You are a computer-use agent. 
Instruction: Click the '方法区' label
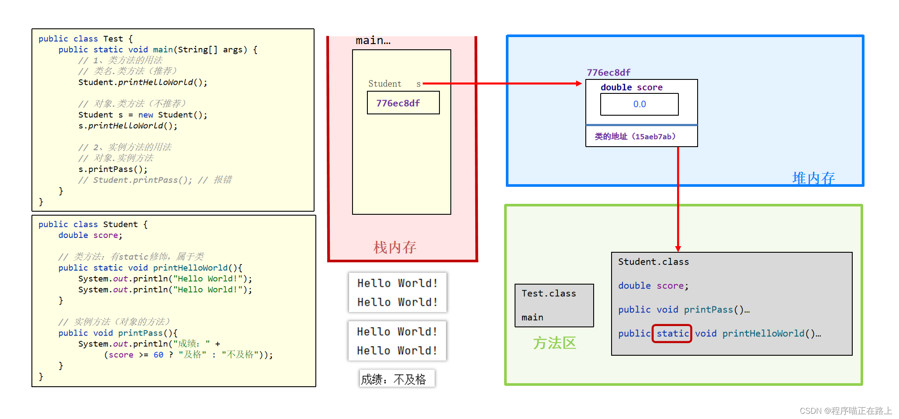click(554, 343)
